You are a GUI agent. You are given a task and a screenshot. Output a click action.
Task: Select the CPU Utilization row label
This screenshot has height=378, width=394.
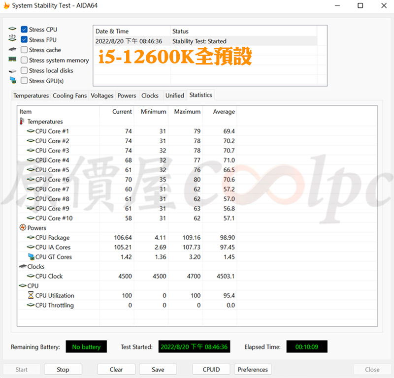pyautogui.click(x=55, y=295)
